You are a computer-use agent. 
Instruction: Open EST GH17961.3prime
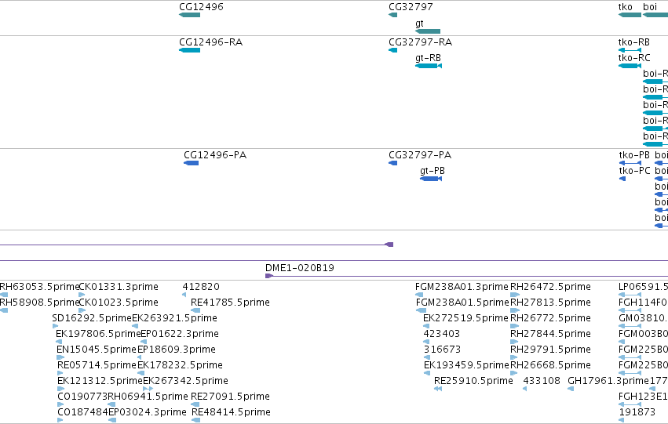click(x=608, y=381)
